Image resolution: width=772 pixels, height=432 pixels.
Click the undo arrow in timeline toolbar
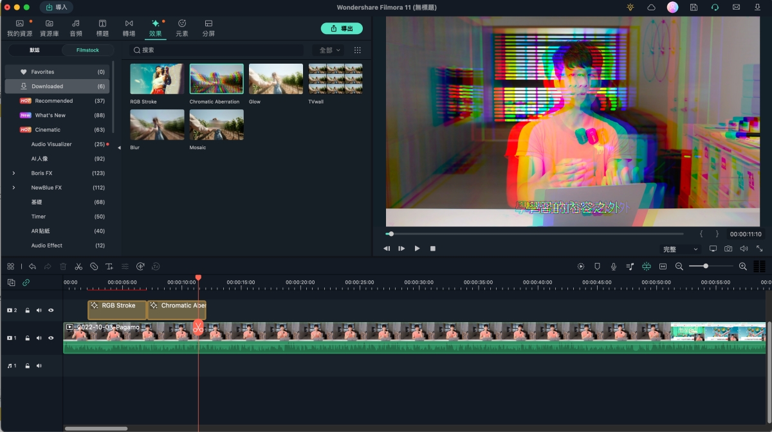tap(32, 267)
